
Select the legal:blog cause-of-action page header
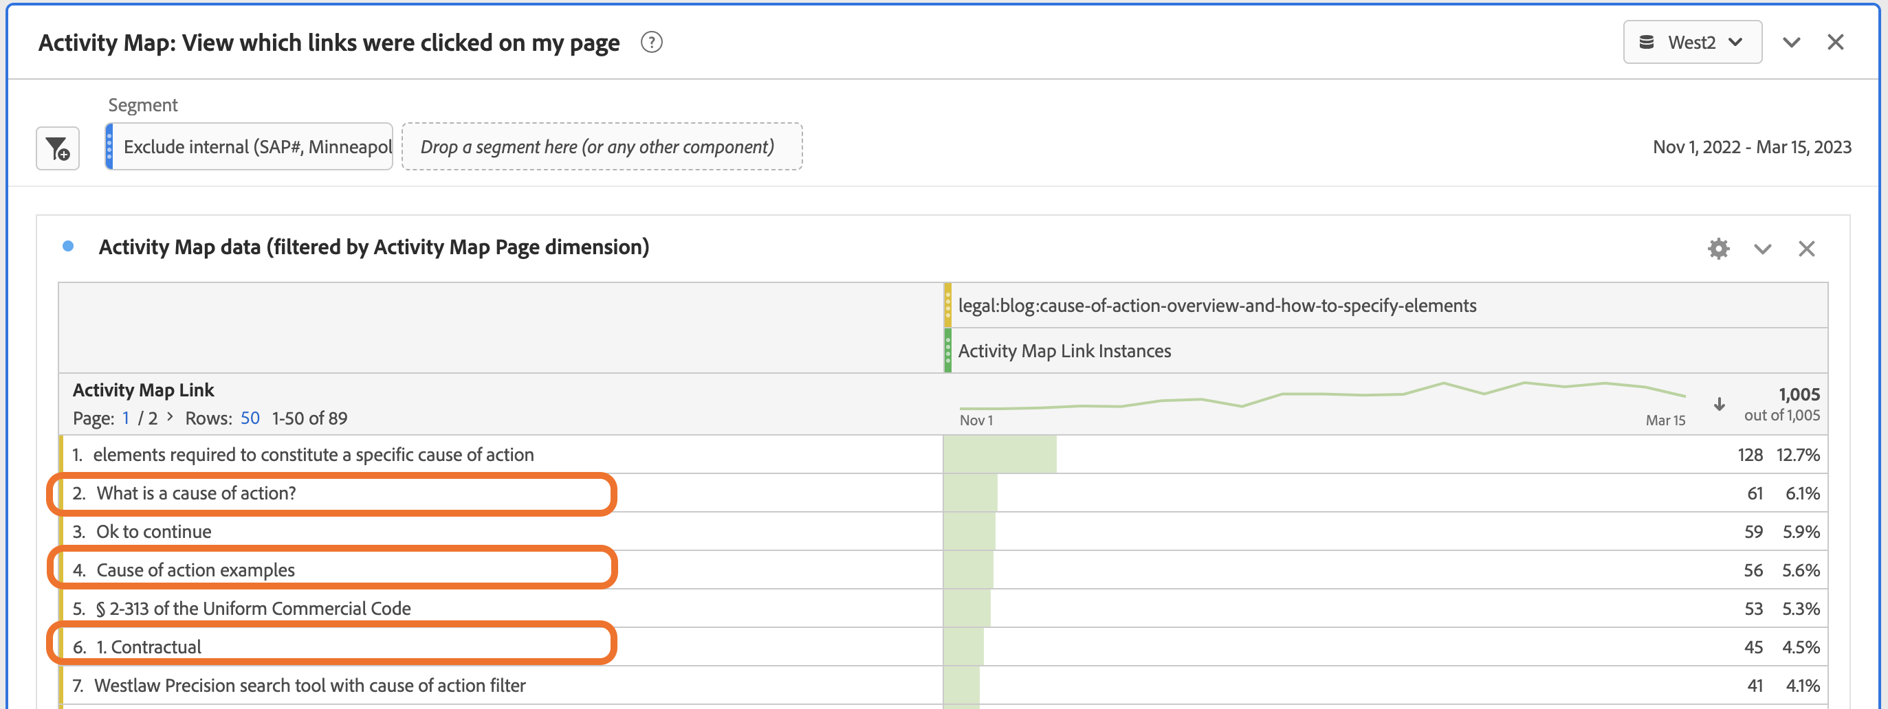tap(1217, 306)
